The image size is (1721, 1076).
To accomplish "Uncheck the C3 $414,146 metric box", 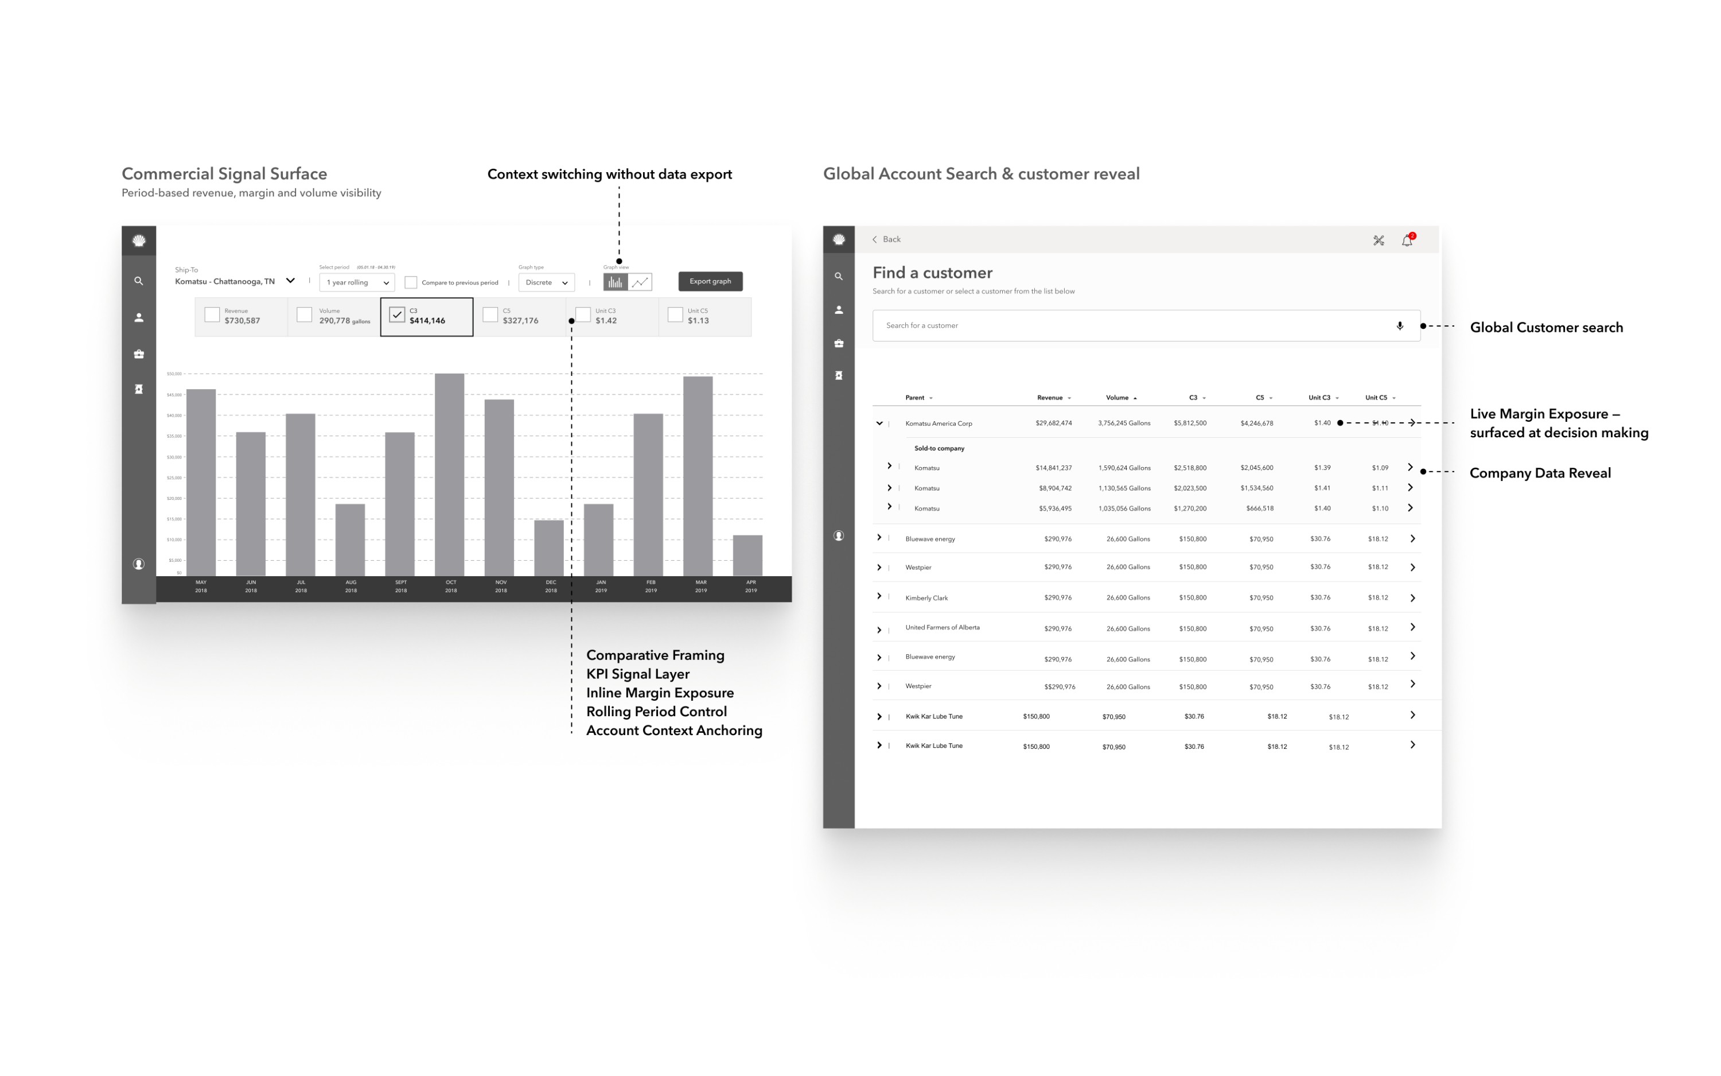I will [397, 314].
